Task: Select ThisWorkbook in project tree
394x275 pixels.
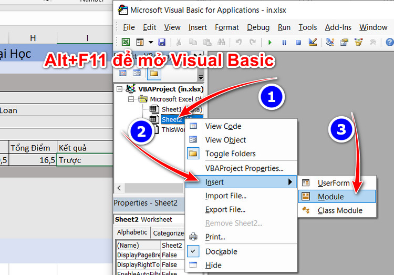Action: click(173, 129)
